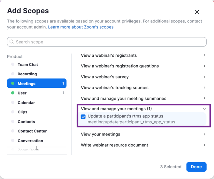Expand the View your meetings section

(204, 134)
